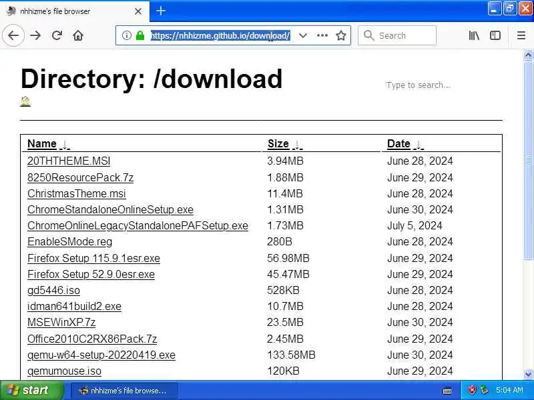This screenshot has width=534, height=400.
Task: Open the browser Home page
Action: point(78,35)
